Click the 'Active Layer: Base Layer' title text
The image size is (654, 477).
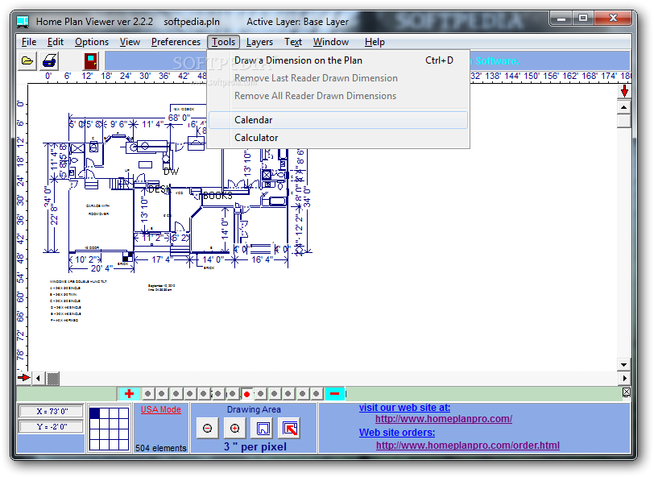pos(297,22)
